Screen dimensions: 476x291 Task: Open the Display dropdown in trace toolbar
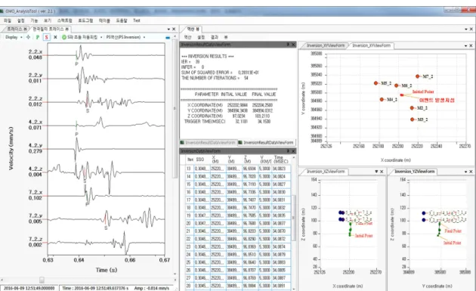pyautogui.click(x=14, y=37)
